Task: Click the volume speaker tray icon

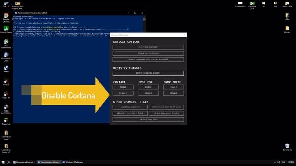Action: [x=279, y=162]
